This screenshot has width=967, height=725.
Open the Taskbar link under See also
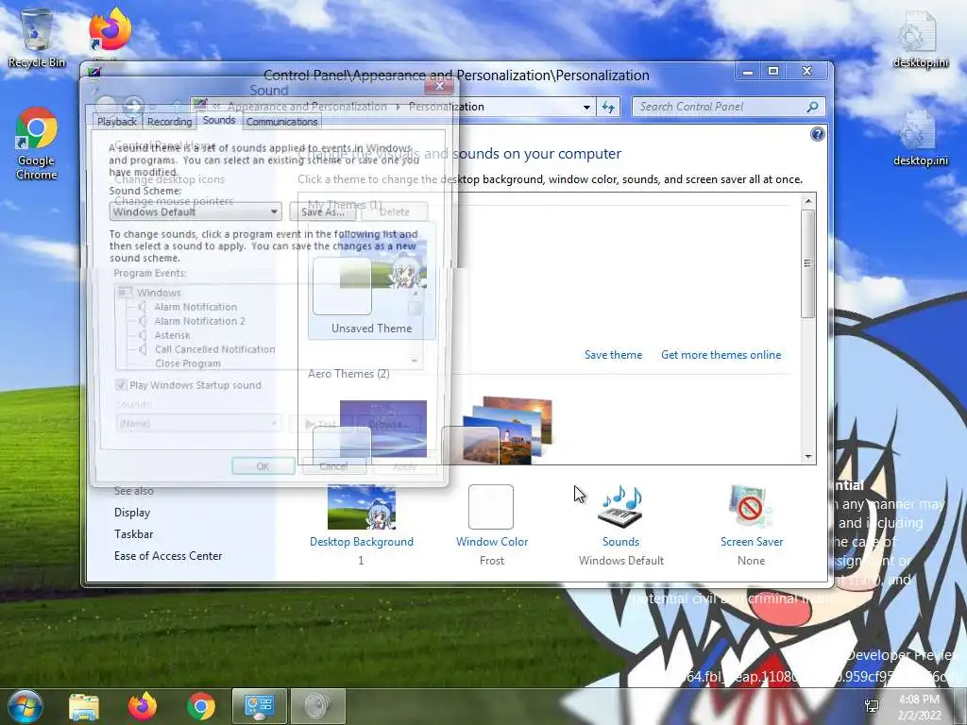(x=133, y=534)
